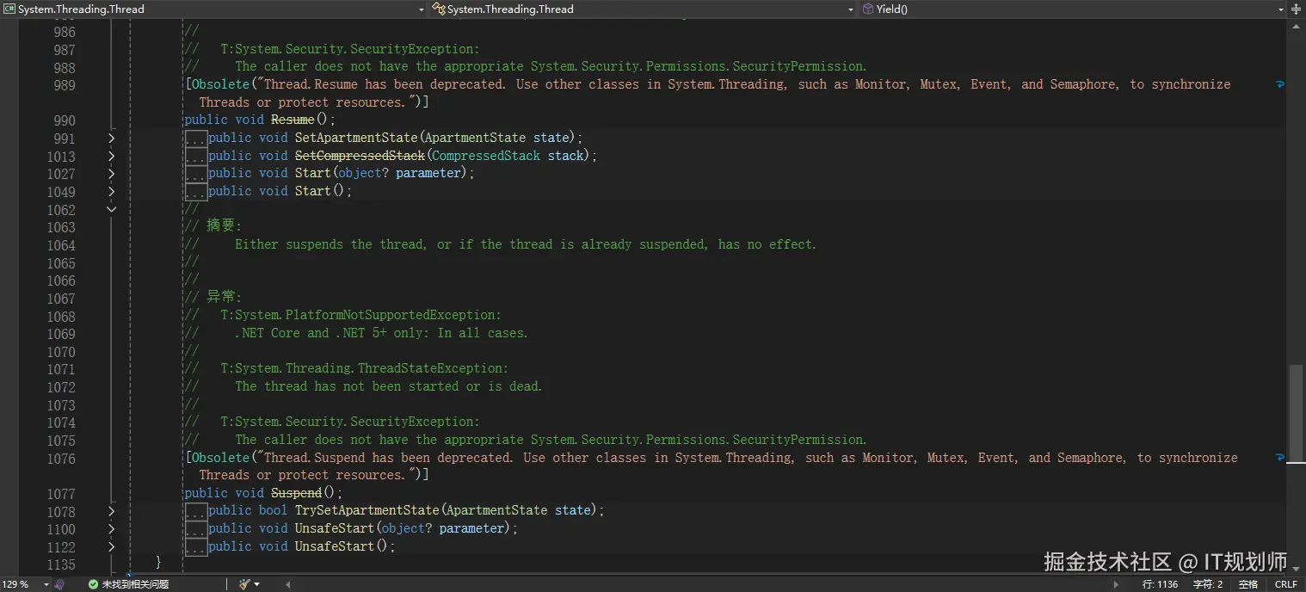Viewport: 1306px width, 592px height.
Task: Open the type navigation dropdown in the middle
Action: [643, 9]
